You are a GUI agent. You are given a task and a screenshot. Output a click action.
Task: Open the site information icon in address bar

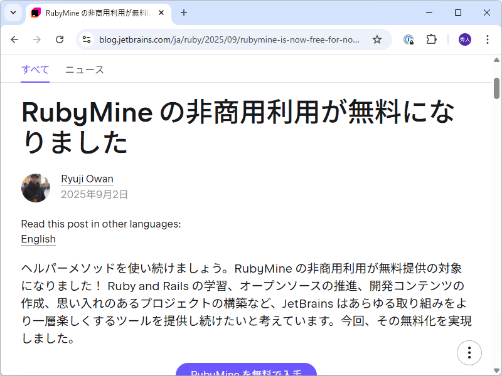pyautogui.click(x=85, y=39)
